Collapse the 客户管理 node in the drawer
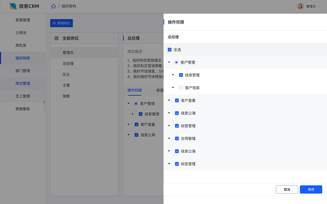 (x=169, y=62)
